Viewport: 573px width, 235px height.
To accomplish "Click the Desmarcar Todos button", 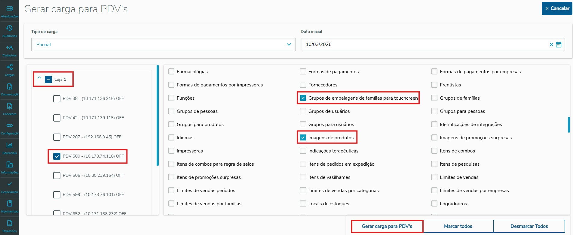I will (529, 226).
